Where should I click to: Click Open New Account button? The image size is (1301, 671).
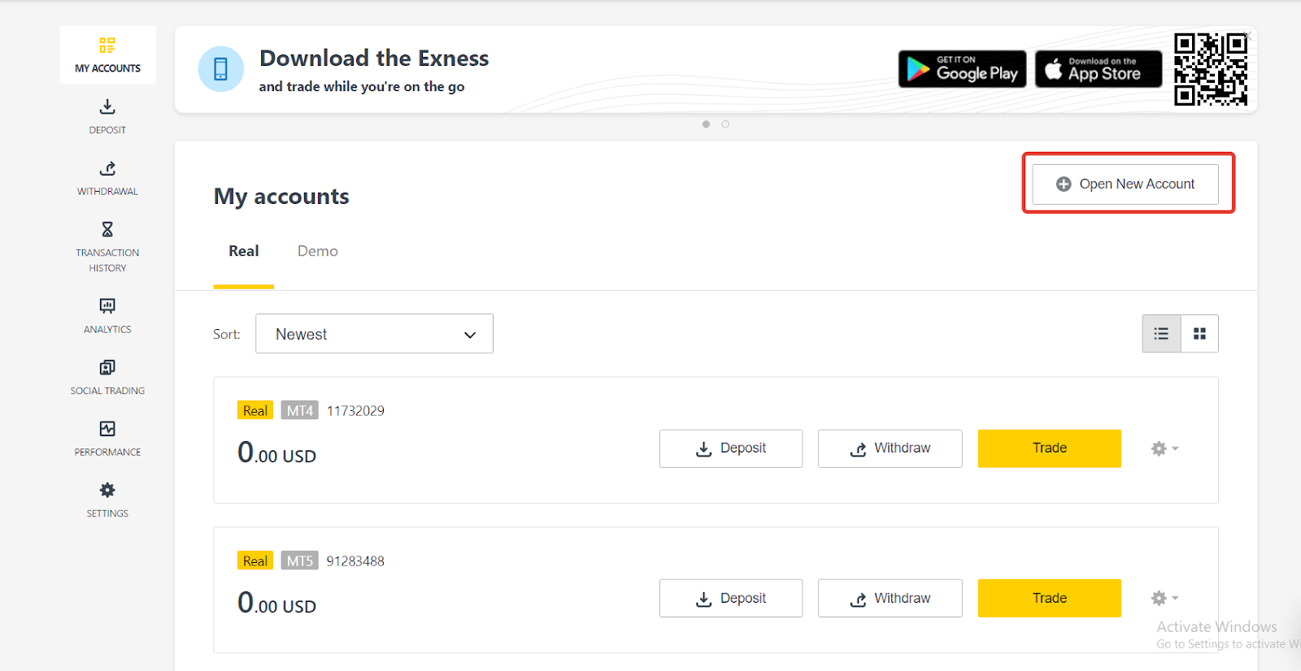pyautogui.click(x=1125, y=184)
